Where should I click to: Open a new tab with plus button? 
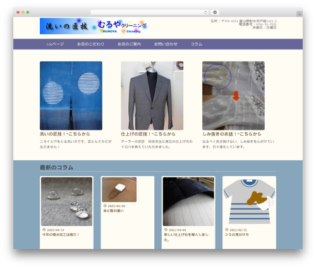click(x=300, y=14)
